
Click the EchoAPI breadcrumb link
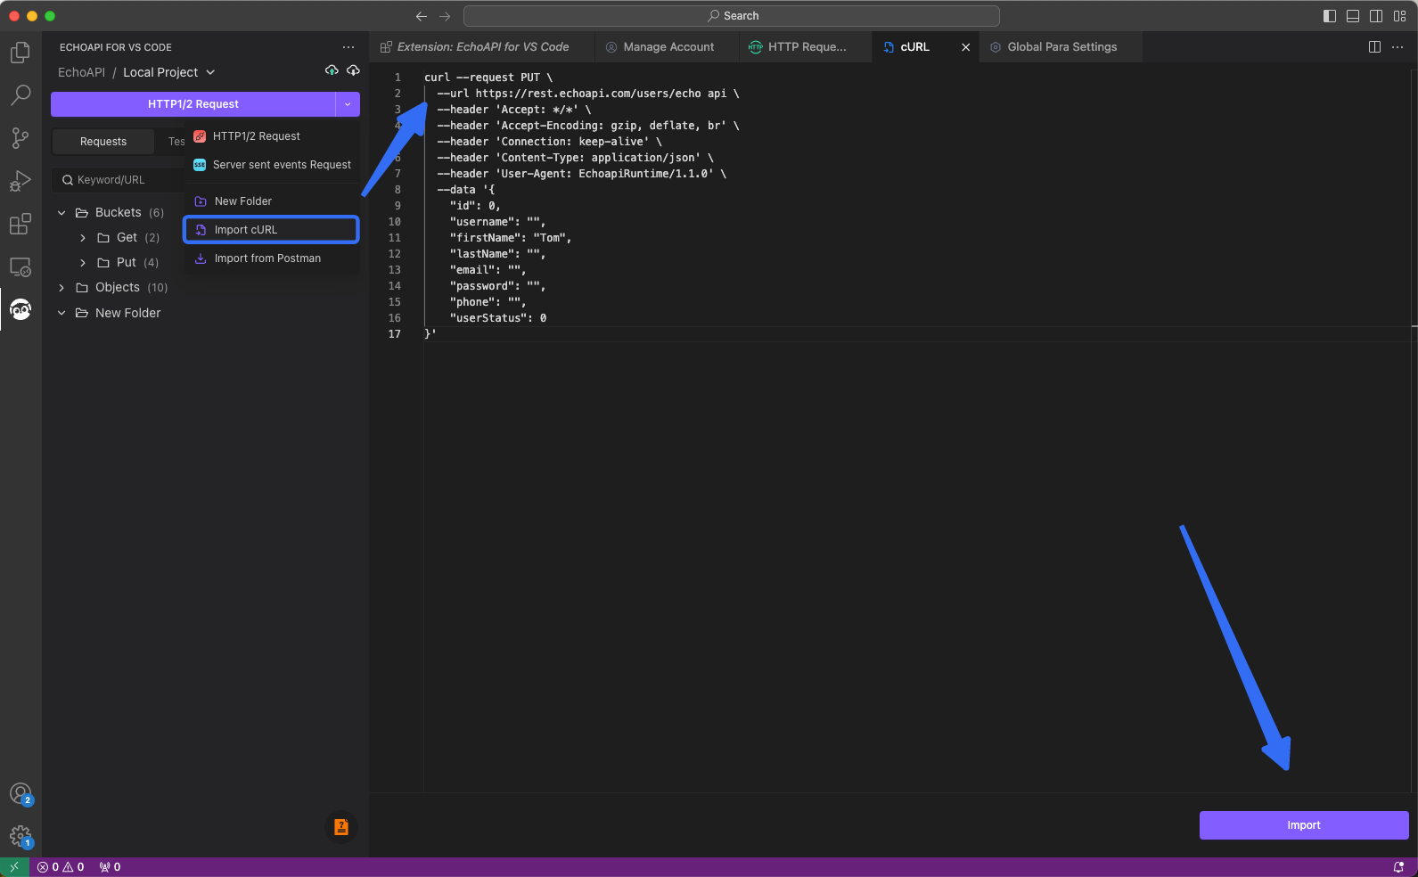81,72
